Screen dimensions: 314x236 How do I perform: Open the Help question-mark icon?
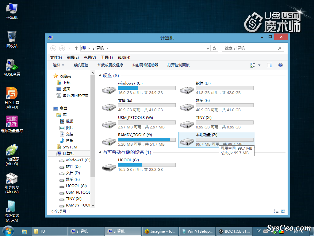(x=280, y=65)
